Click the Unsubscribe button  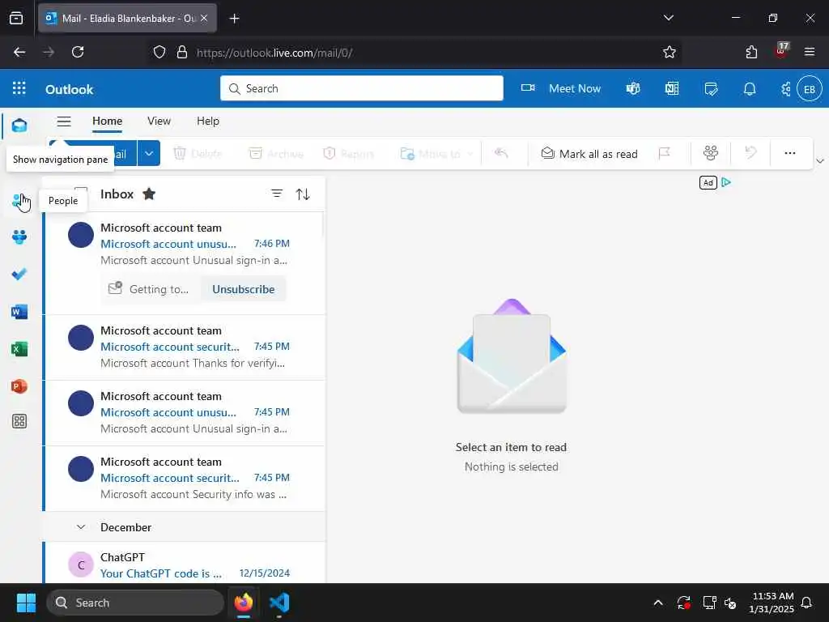pyautogui.click(x=243, y=289)
